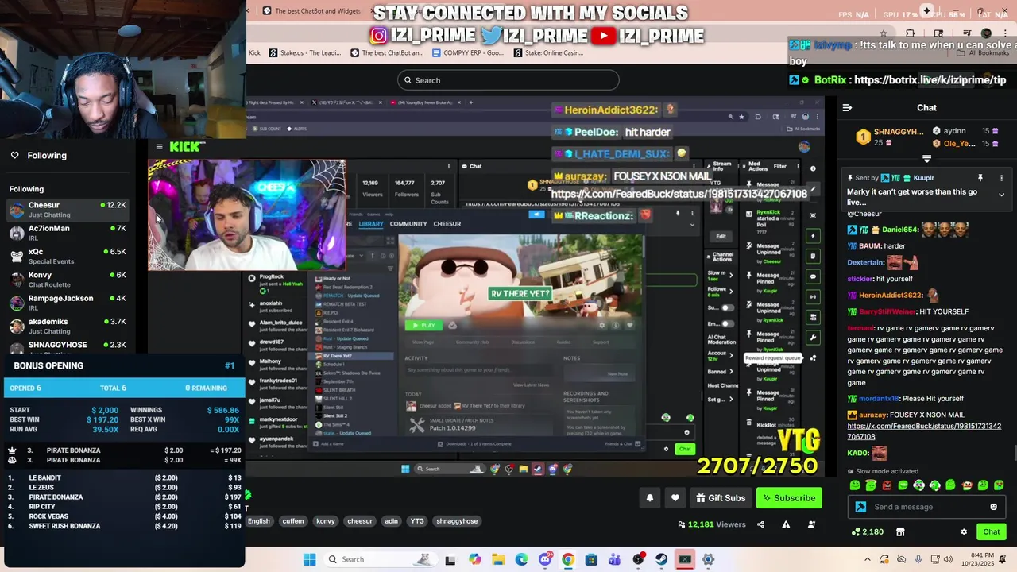1017x572 pixels.
Task: Click the pin icon on pinned message
Action: 980,178
